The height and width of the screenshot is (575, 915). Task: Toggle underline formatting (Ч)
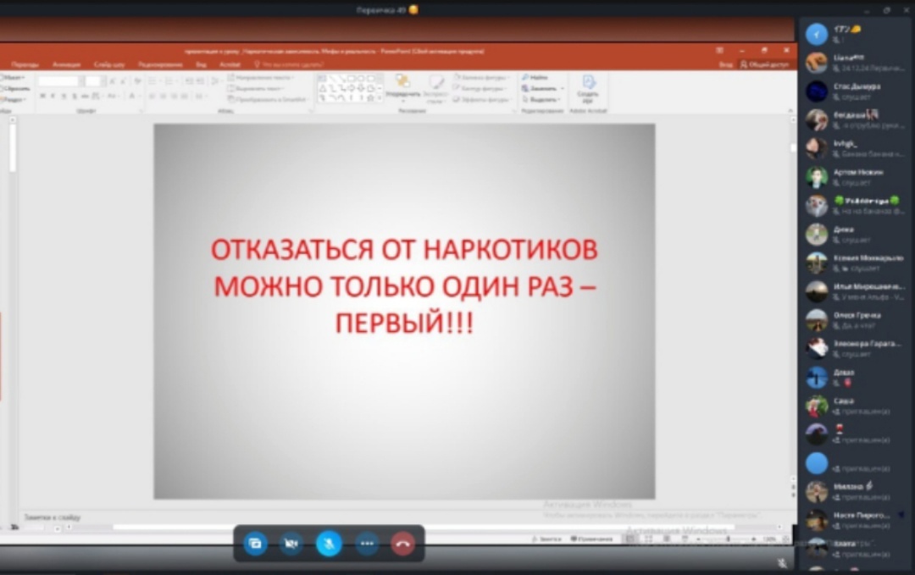[x=64, y=96]
